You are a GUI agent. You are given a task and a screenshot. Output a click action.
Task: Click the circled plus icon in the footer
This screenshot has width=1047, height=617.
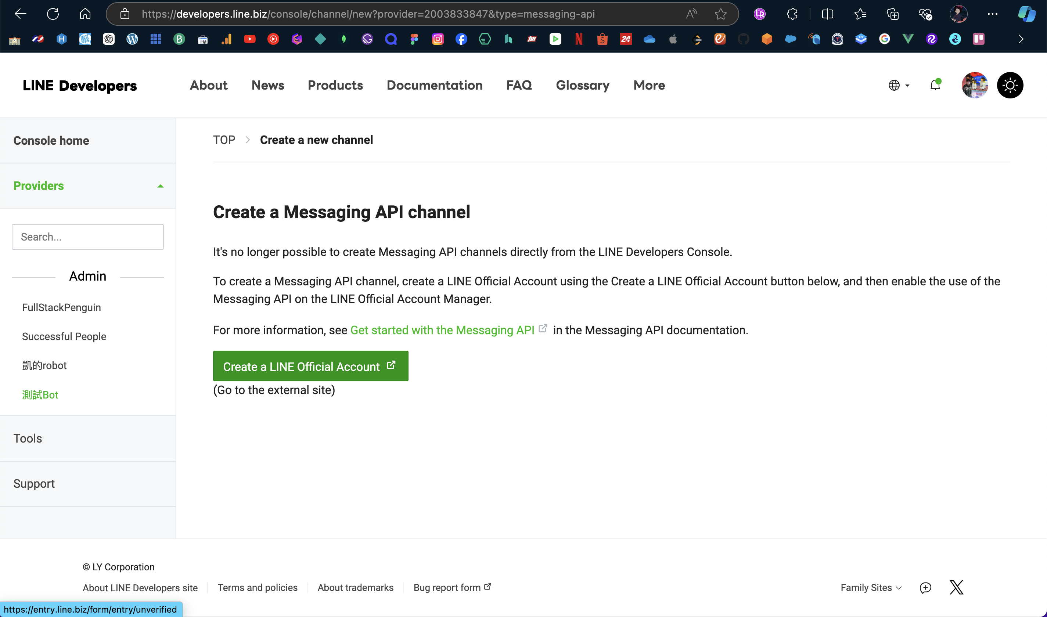925,587
